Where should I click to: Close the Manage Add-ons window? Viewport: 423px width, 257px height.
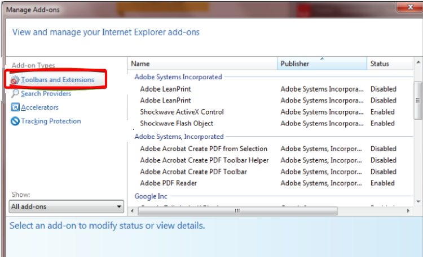[x=410, y=7]
